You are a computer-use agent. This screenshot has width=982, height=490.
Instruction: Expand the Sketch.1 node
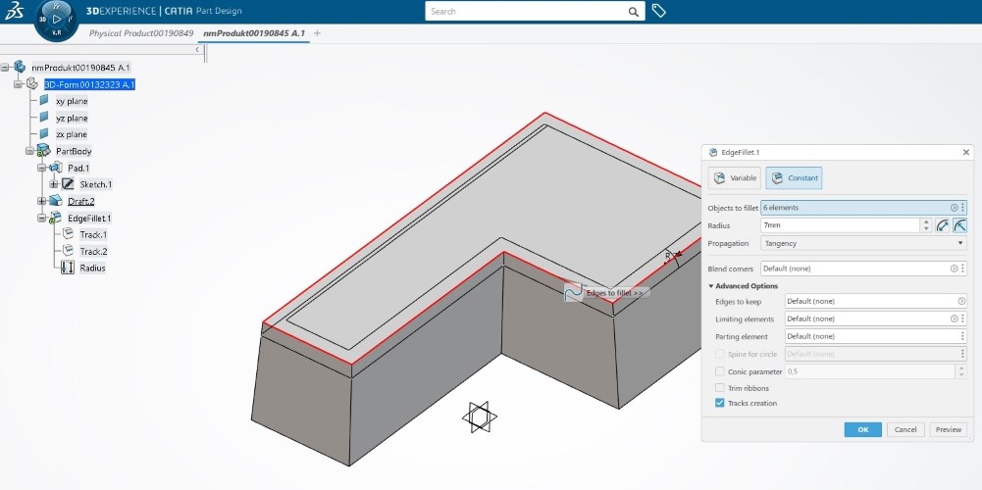tap(53, 184)
